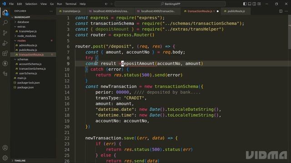This screenshot has height=163, width=291.
Task: Open userSchema.js file
Action: pos(33,73)
